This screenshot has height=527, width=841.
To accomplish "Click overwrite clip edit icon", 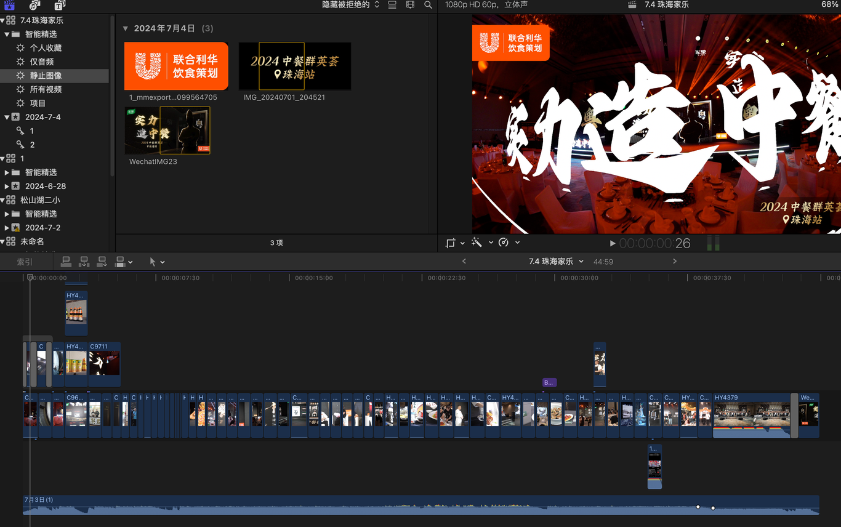I will 121,262.
